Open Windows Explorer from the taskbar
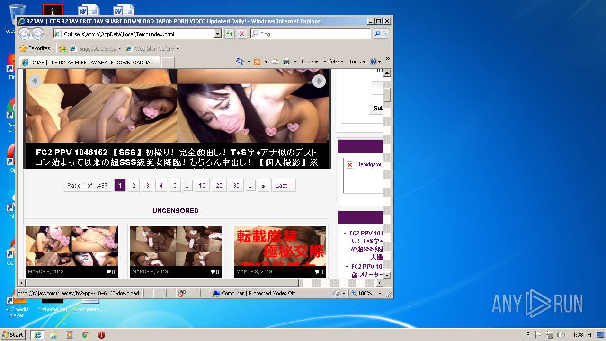The width and height of the screenshot is (606, 341). pos(53,335)
